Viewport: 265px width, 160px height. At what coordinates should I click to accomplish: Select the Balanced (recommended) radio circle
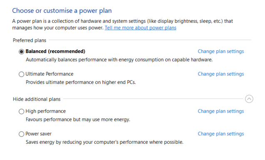tap(21, 52)
